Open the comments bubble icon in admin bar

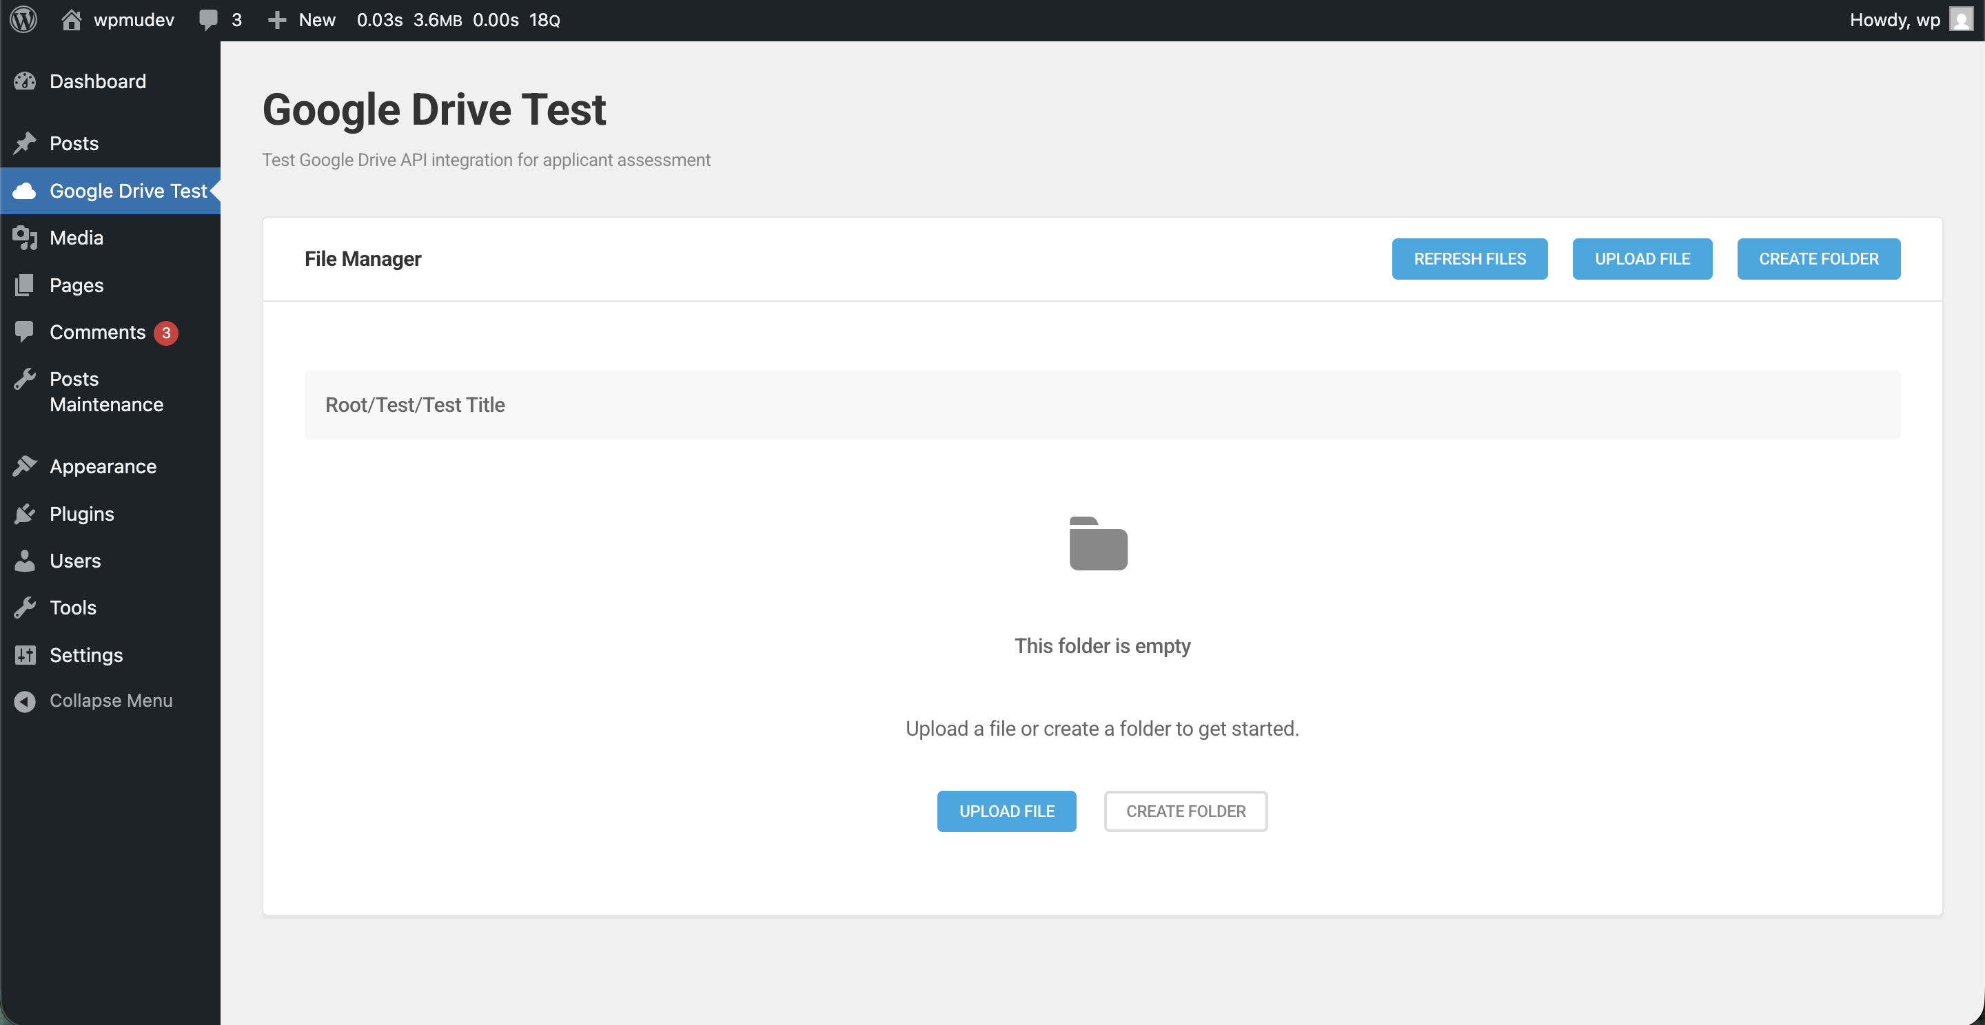(208, 20)
